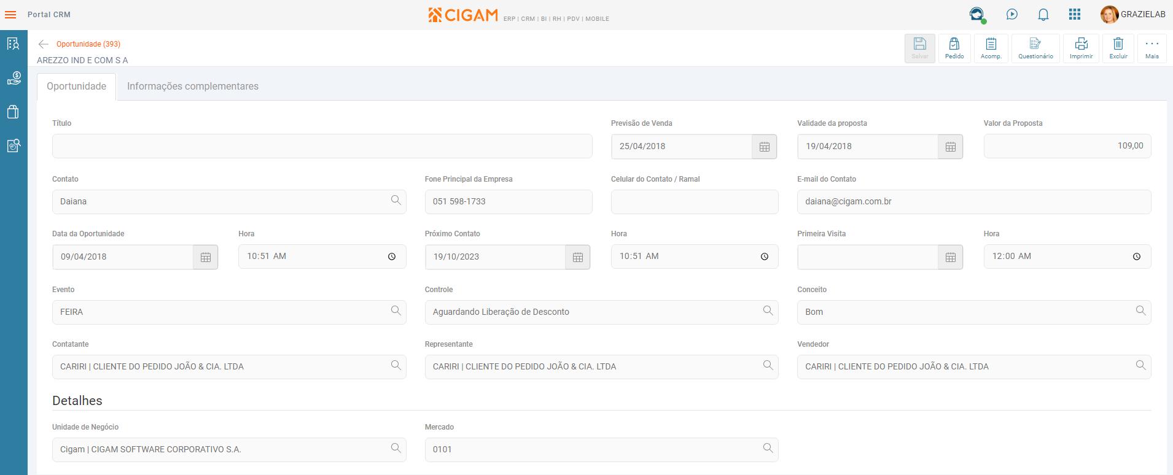Viewport: 1173px width, 475px height.
Task: Click the Próximo Contato date input
Action: pos(496,257)
